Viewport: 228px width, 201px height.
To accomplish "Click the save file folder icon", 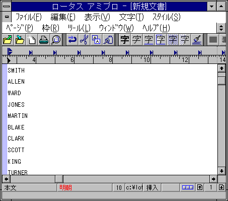I will tap(20, 40).
